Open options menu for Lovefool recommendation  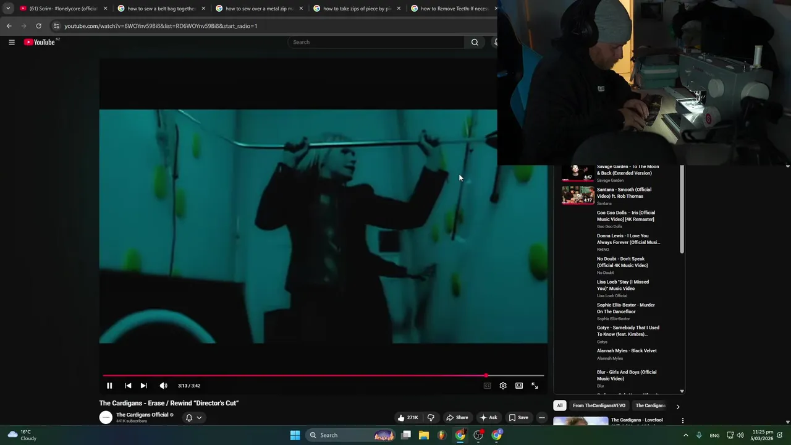coord(683,420)
